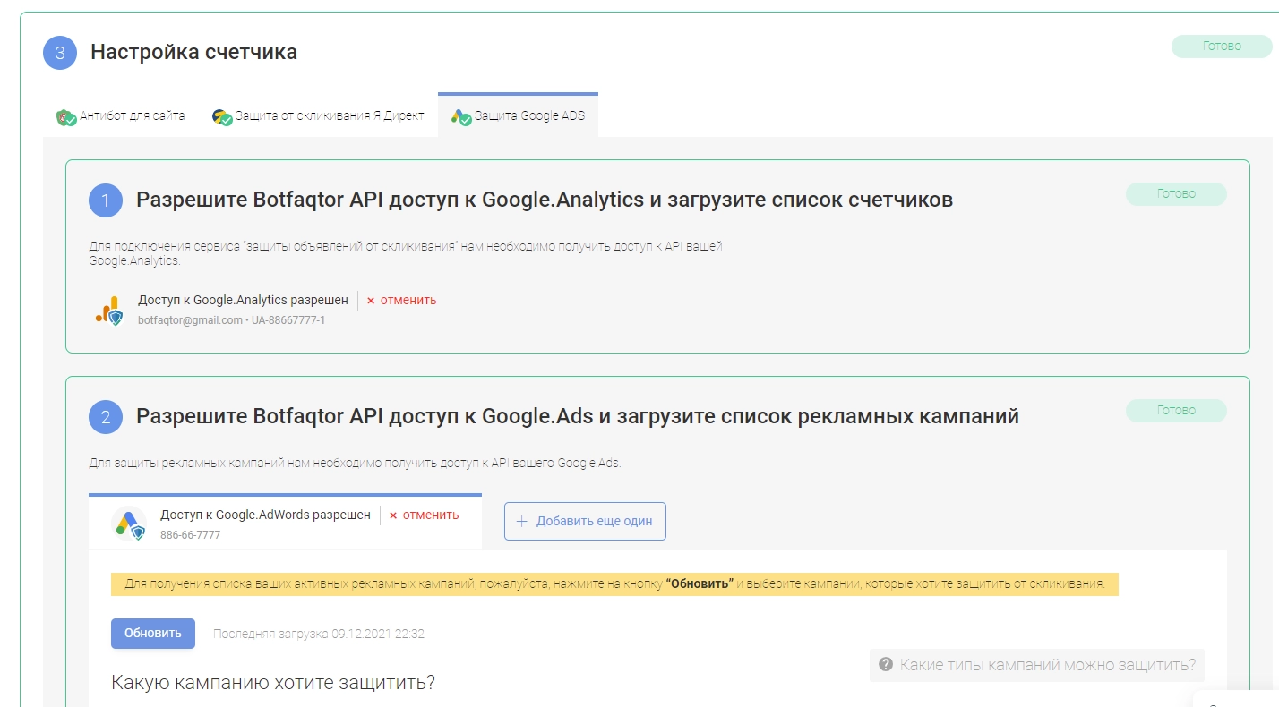Click the Google Analytics logo with shield
This screenshot has height=707, width=1279.
coord(108,310)
